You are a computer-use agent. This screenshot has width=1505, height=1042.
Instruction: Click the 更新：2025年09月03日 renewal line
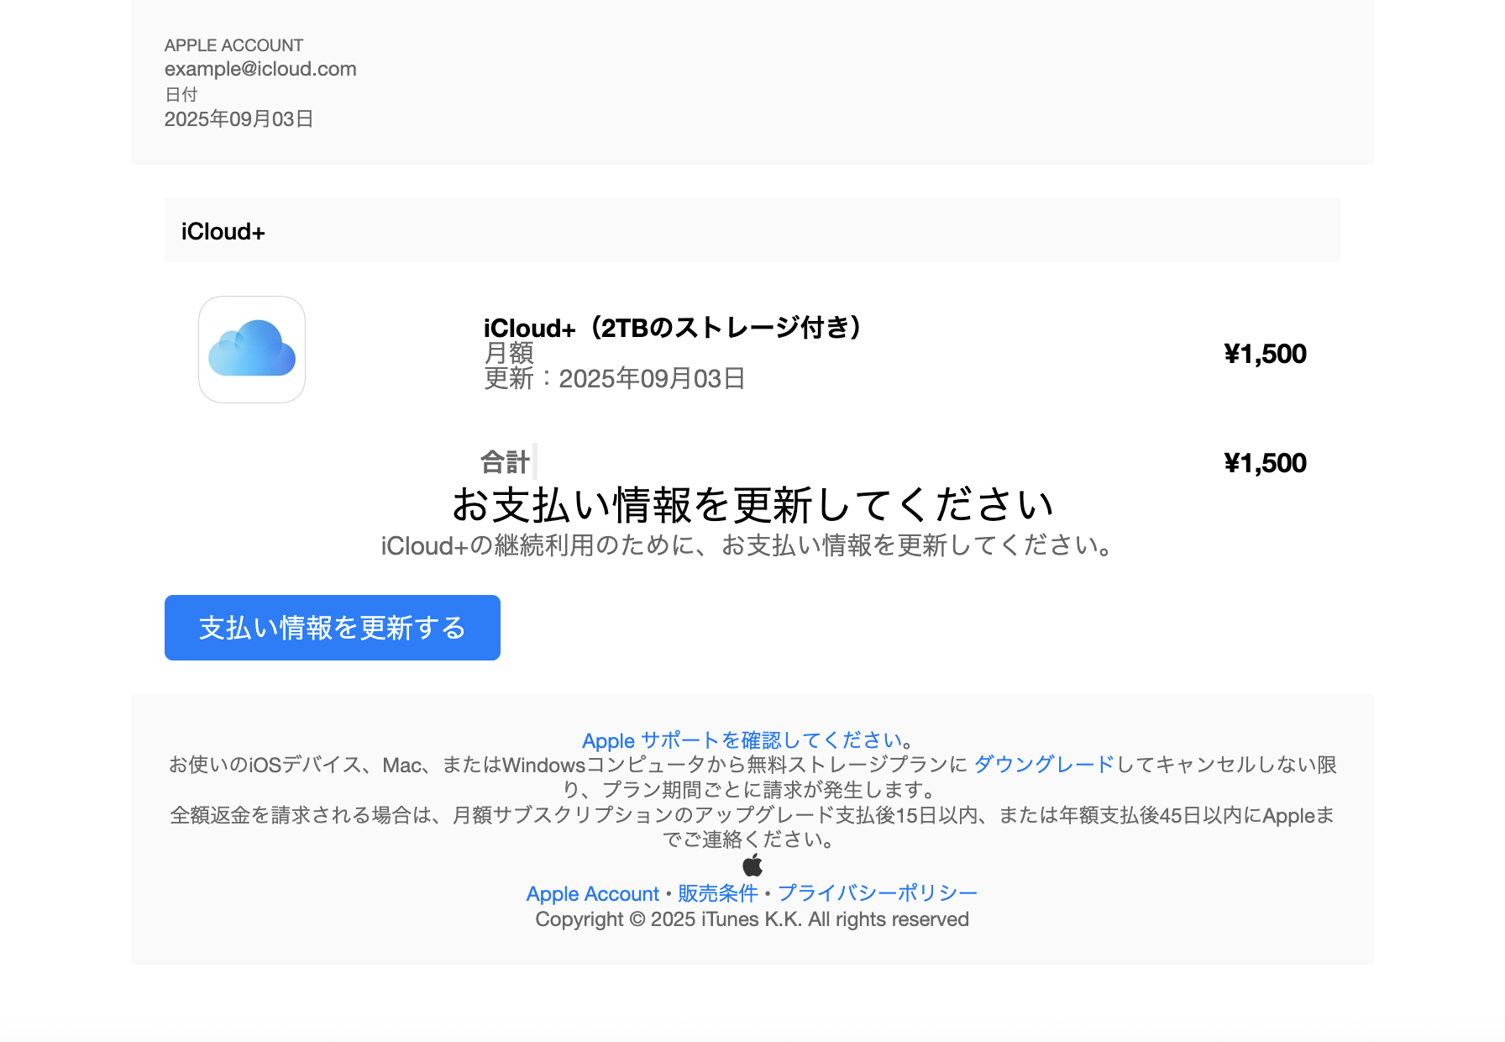(615, 379)
